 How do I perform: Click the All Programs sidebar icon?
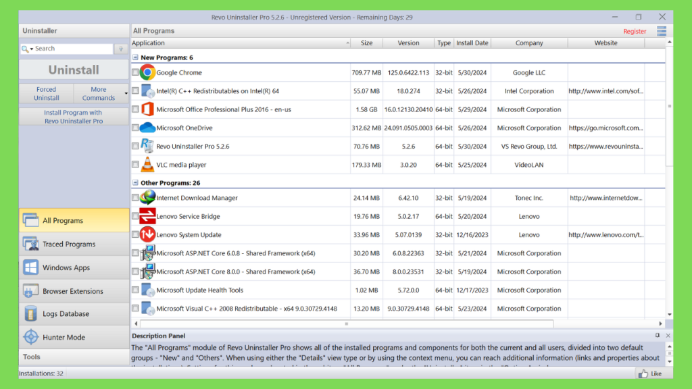pos(30,220)
